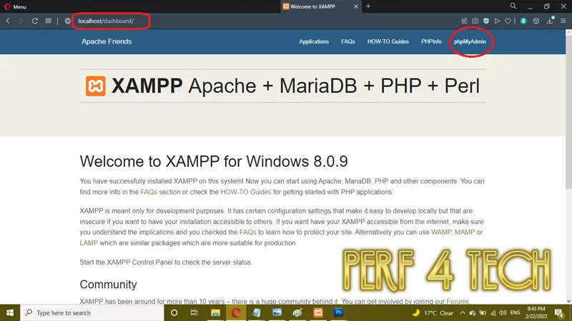Open Photoshop from the taskbar

(338, 312)
